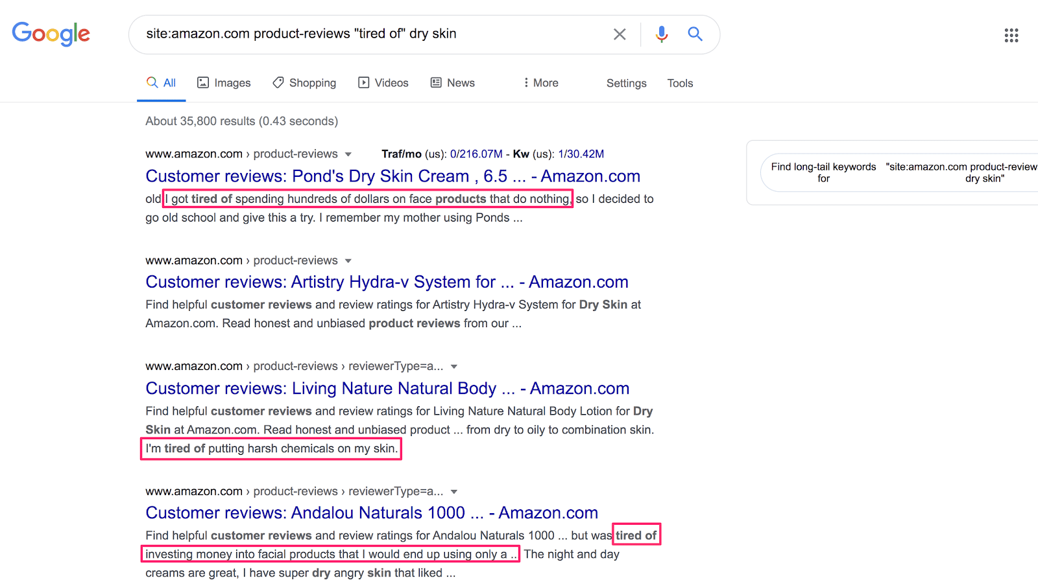Open the Pond's Dry Skin Cream customer reviews result

pyautogui.click(x=392, y=176)
